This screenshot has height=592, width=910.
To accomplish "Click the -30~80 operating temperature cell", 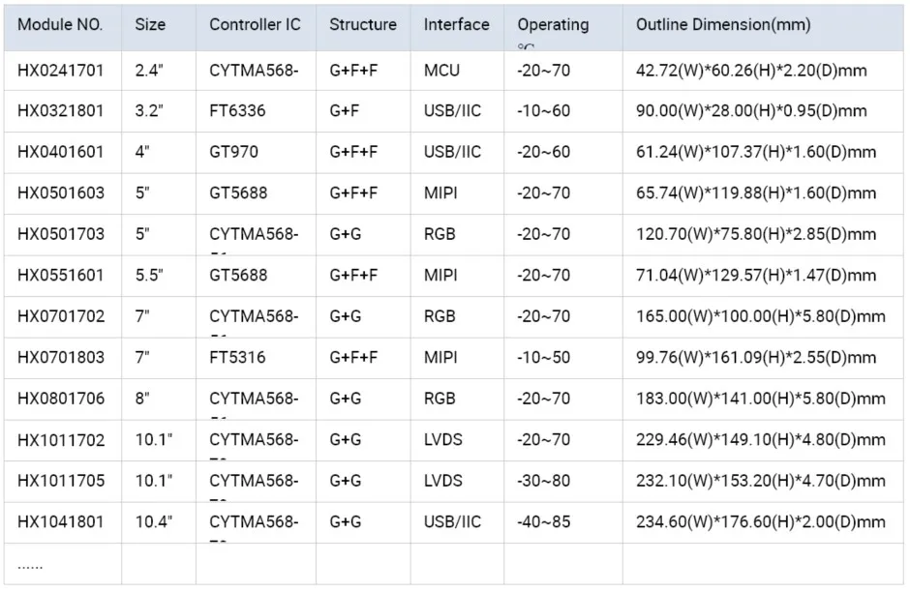I will (x=543, y=481).
